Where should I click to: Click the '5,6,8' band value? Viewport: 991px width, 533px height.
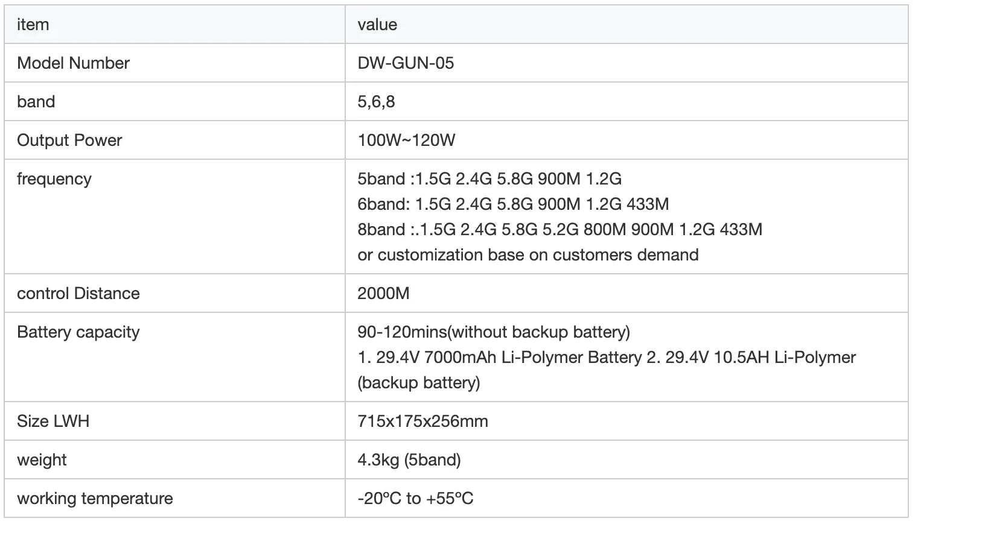pos(376,102)
